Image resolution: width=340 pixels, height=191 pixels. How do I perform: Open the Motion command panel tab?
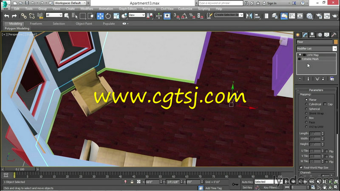[x=320, y=35]
